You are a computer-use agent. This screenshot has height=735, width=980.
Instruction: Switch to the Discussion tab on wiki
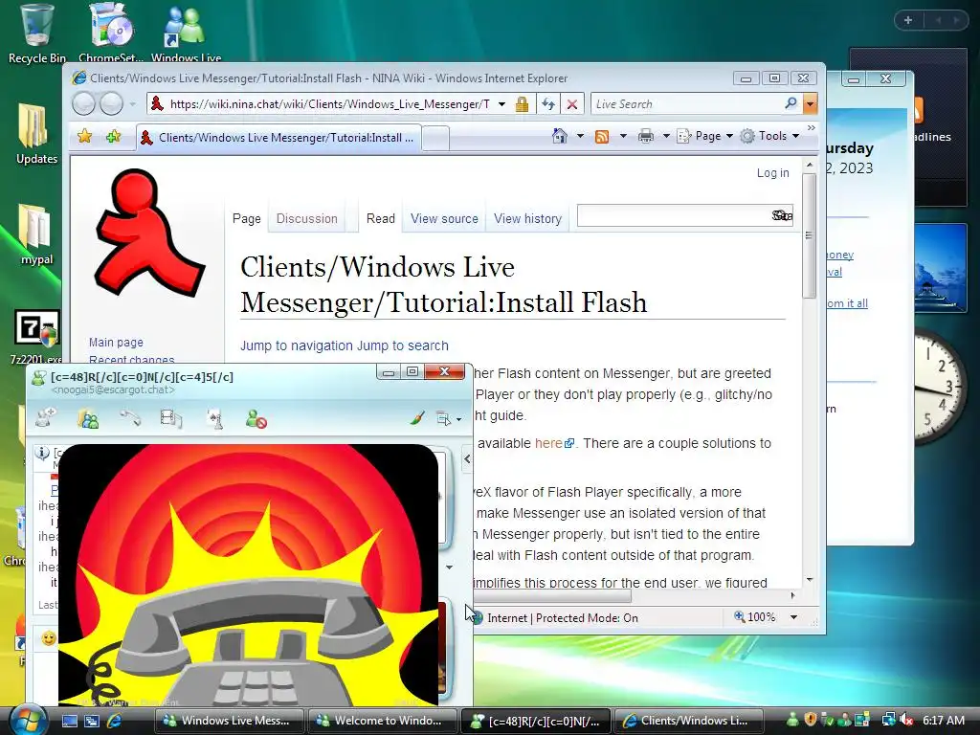pyautogui.click(x=307, y=219)
